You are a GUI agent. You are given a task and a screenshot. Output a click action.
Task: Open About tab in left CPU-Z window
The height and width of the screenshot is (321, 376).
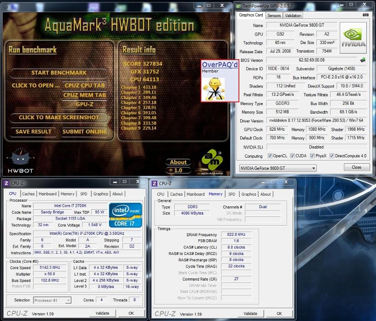117,194
